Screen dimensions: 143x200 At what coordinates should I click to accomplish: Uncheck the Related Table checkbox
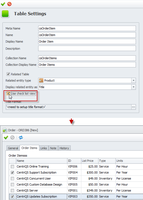(8, 74)
